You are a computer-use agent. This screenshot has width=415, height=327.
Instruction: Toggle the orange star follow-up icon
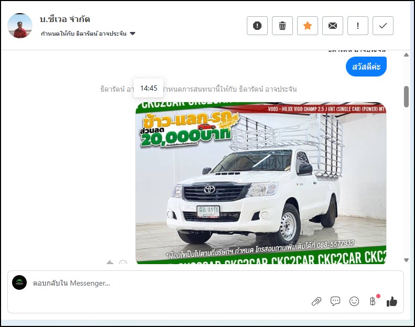tap(307, 26)
